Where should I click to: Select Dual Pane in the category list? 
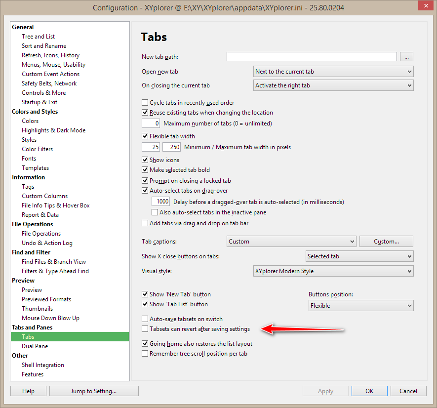[x=35, y=346]
